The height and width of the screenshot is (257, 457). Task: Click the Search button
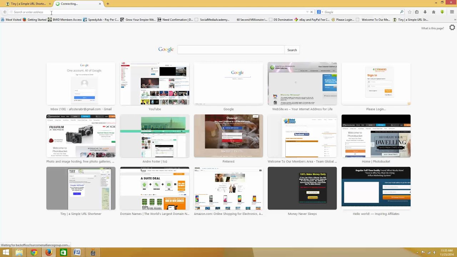292,50
